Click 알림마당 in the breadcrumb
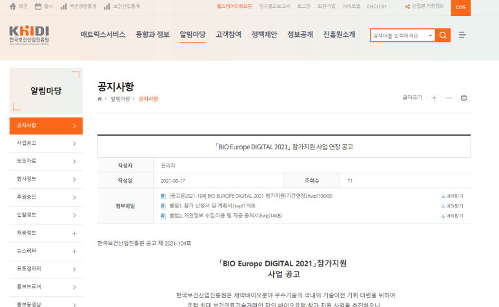 (x=120, y=99)
